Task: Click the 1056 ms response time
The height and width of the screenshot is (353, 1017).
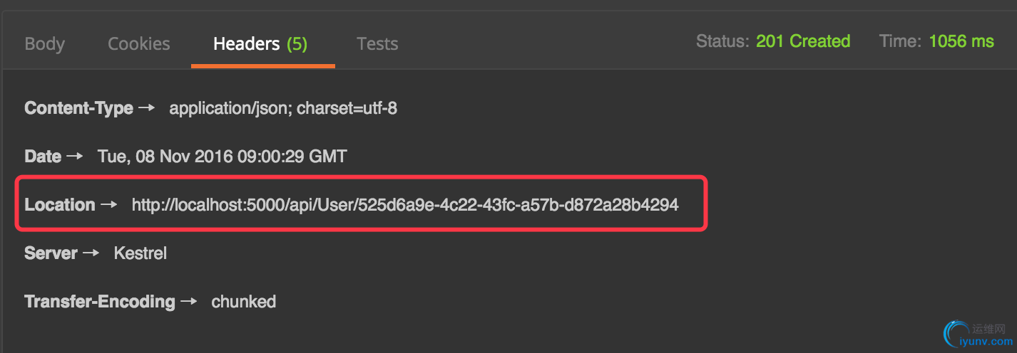Action: click(x=961, y=41)
